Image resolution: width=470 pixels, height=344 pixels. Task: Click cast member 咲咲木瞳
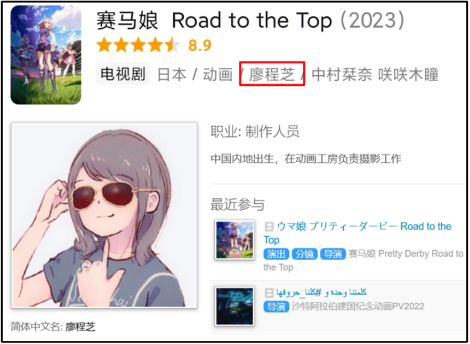coord(408,74)
